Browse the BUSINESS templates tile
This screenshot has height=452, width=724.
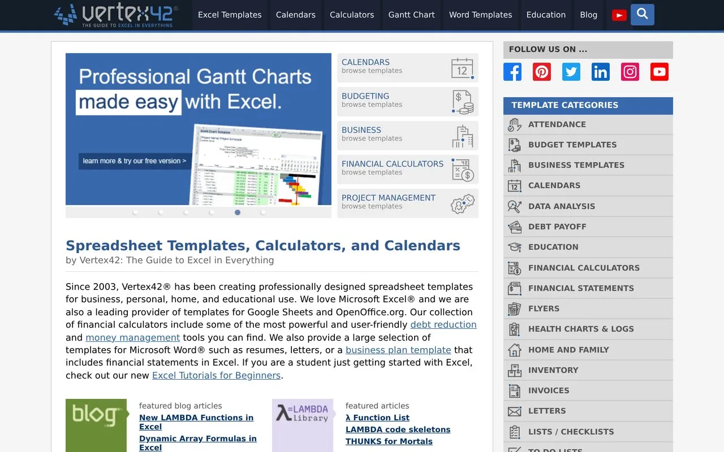tap(408, 136)
